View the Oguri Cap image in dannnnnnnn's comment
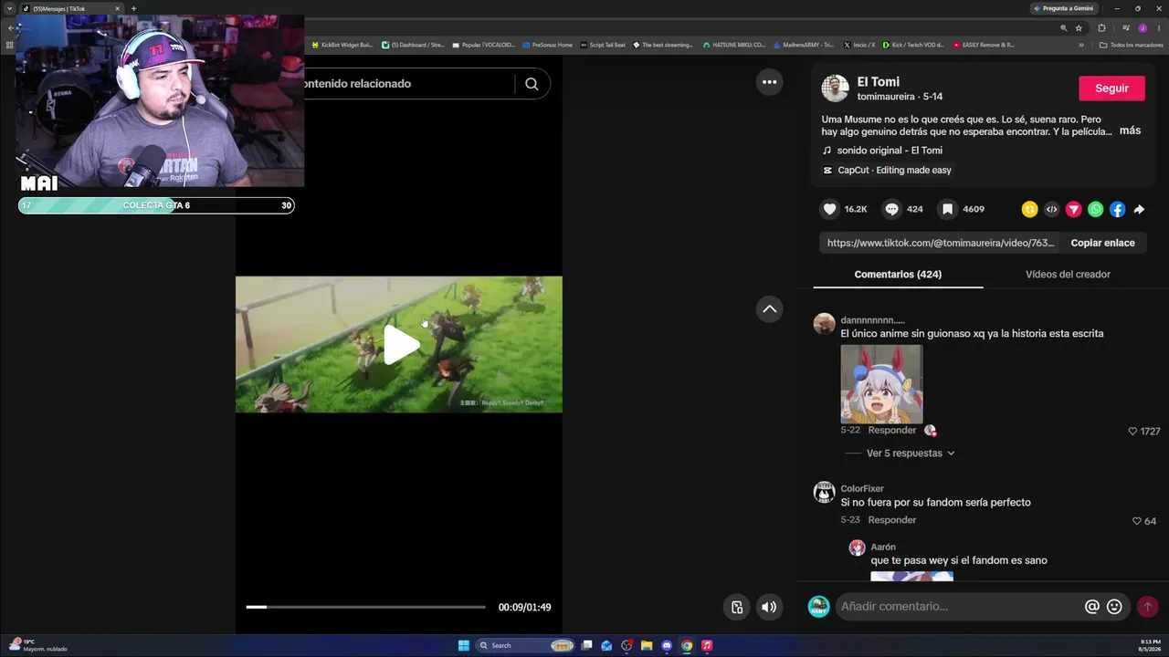This screenshot has height=657, width=1169. click(x=881, y=383)
